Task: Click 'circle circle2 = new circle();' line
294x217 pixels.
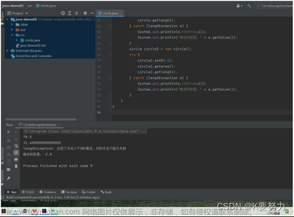Action: (x=160, y=49)
